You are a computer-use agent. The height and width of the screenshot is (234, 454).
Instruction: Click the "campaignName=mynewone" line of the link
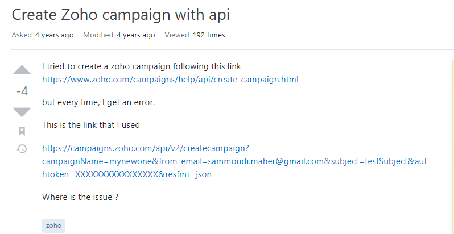point(234,161)
